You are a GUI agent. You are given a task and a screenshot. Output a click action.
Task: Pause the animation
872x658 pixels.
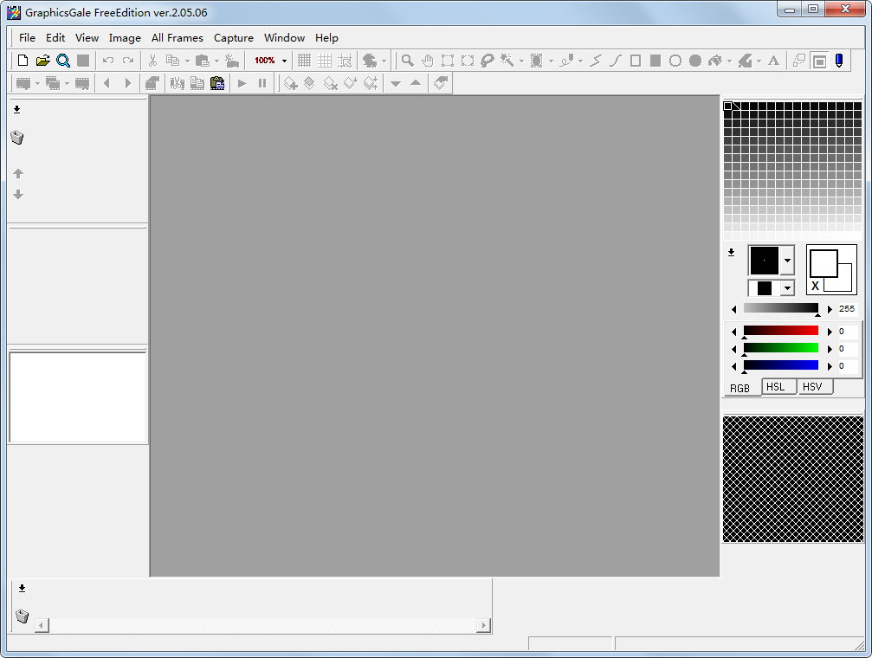(262, 83)
